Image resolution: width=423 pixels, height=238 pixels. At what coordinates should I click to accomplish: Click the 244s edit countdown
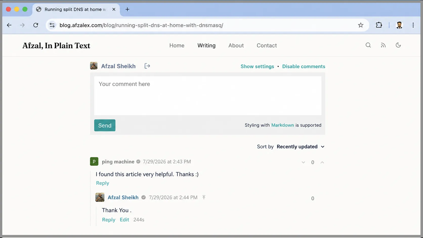(x=139, y=220)
